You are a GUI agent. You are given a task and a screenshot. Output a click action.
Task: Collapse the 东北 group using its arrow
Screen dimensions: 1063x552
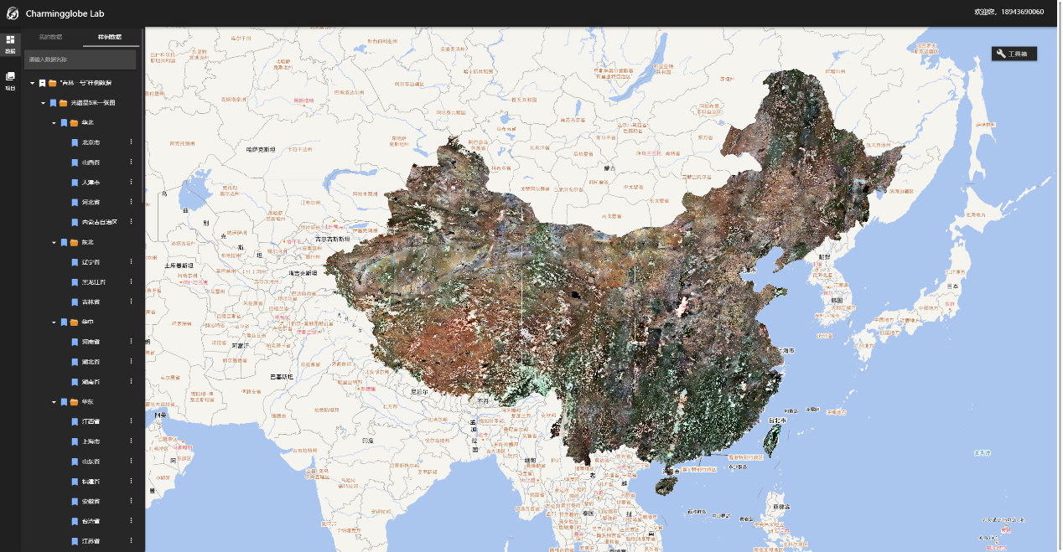(54, 243)
